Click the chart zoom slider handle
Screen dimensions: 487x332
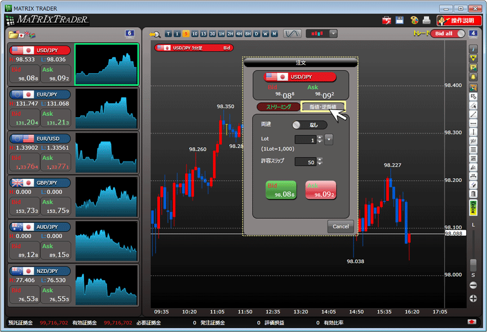[473, 265]
